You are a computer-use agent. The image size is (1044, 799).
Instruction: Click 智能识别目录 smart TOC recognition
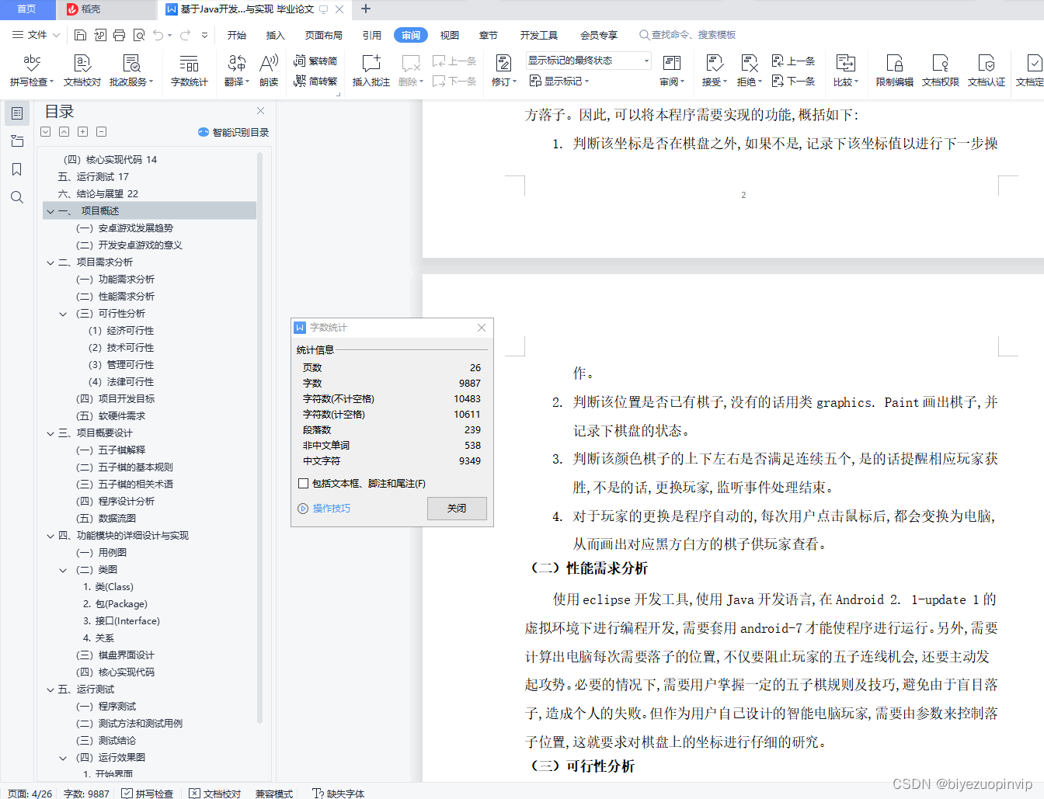[x=234, y=132]
